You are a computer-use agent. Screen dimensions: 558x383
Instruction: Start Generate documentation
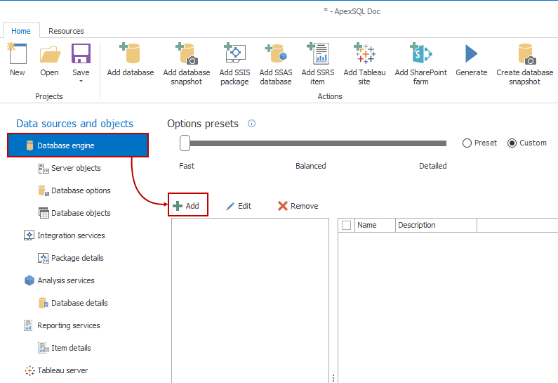[x=471, y=60]
